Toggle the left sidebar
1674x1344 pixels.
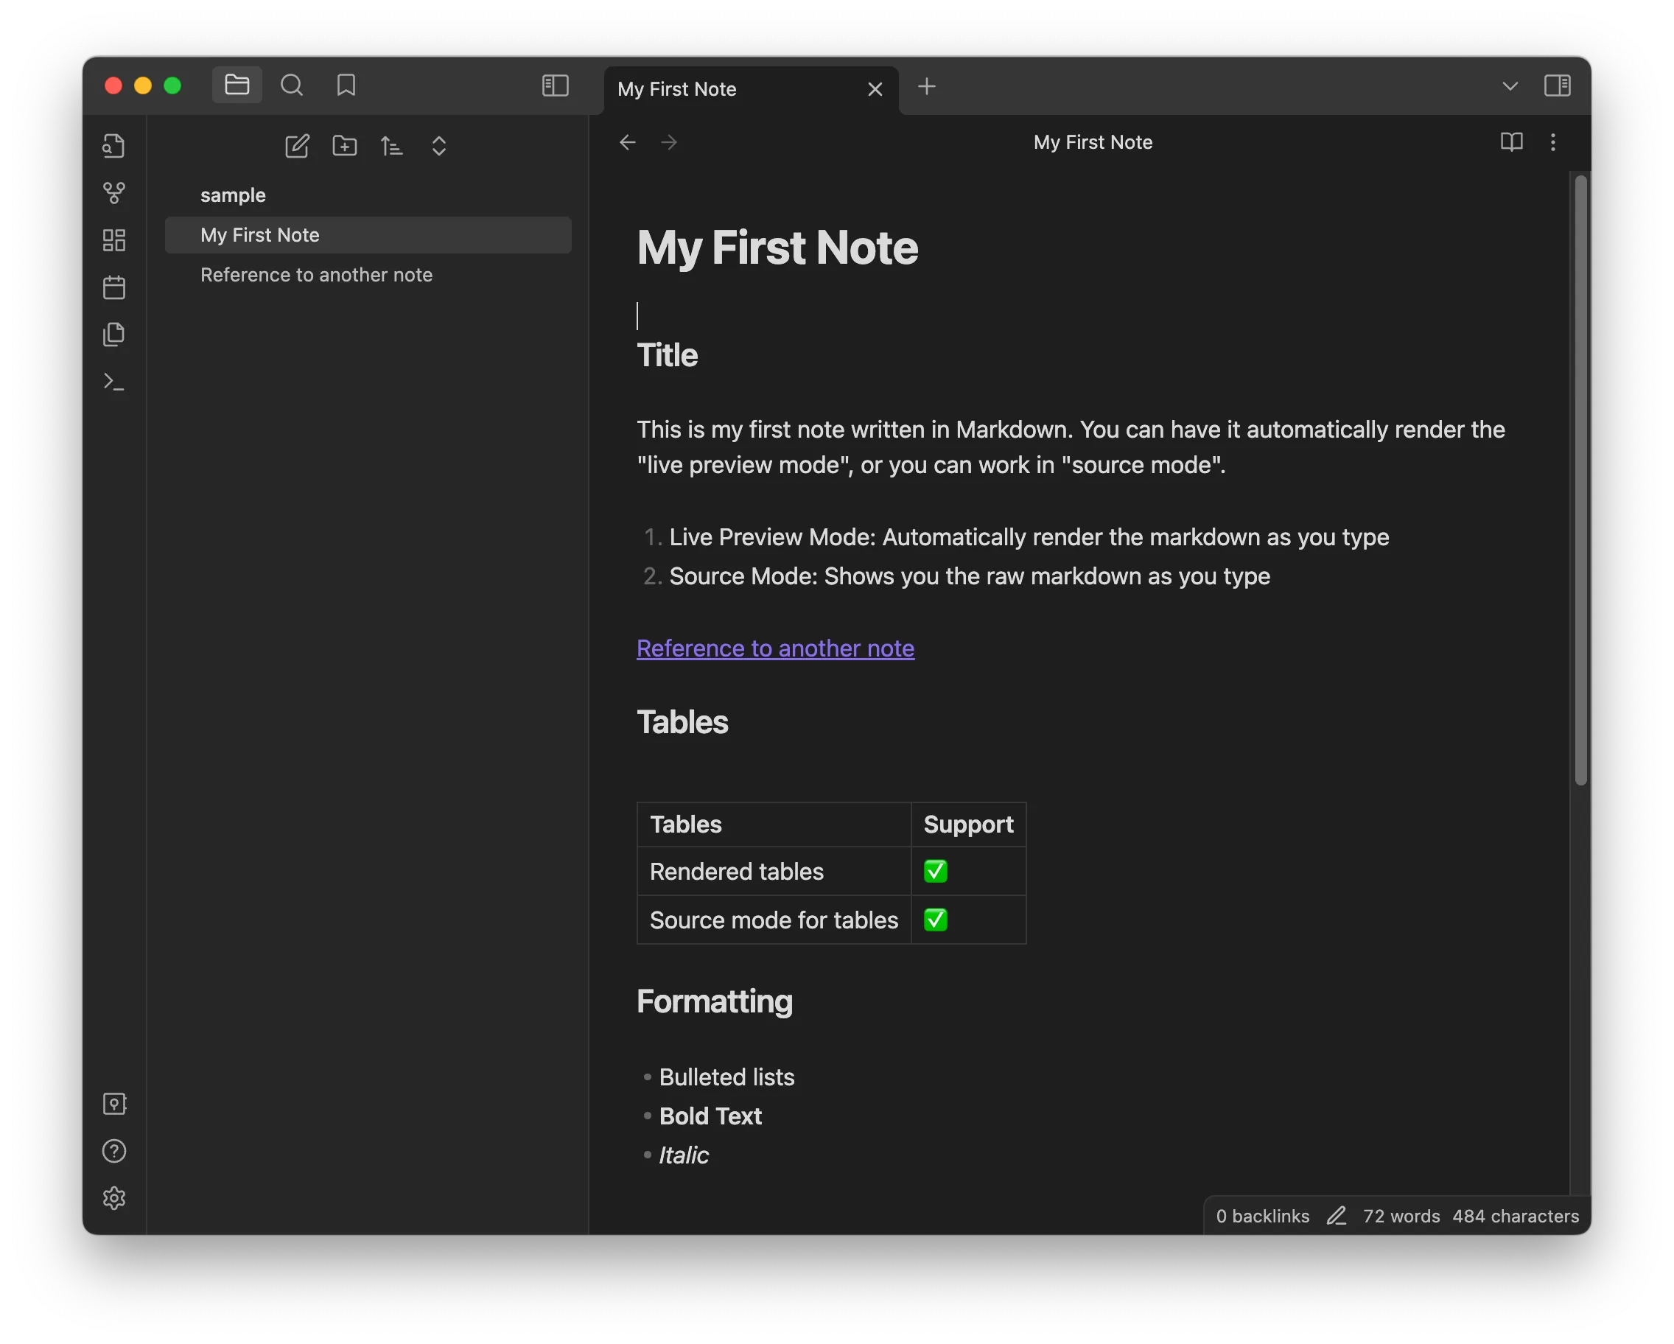pyautogui.click(x=555, y=85)
